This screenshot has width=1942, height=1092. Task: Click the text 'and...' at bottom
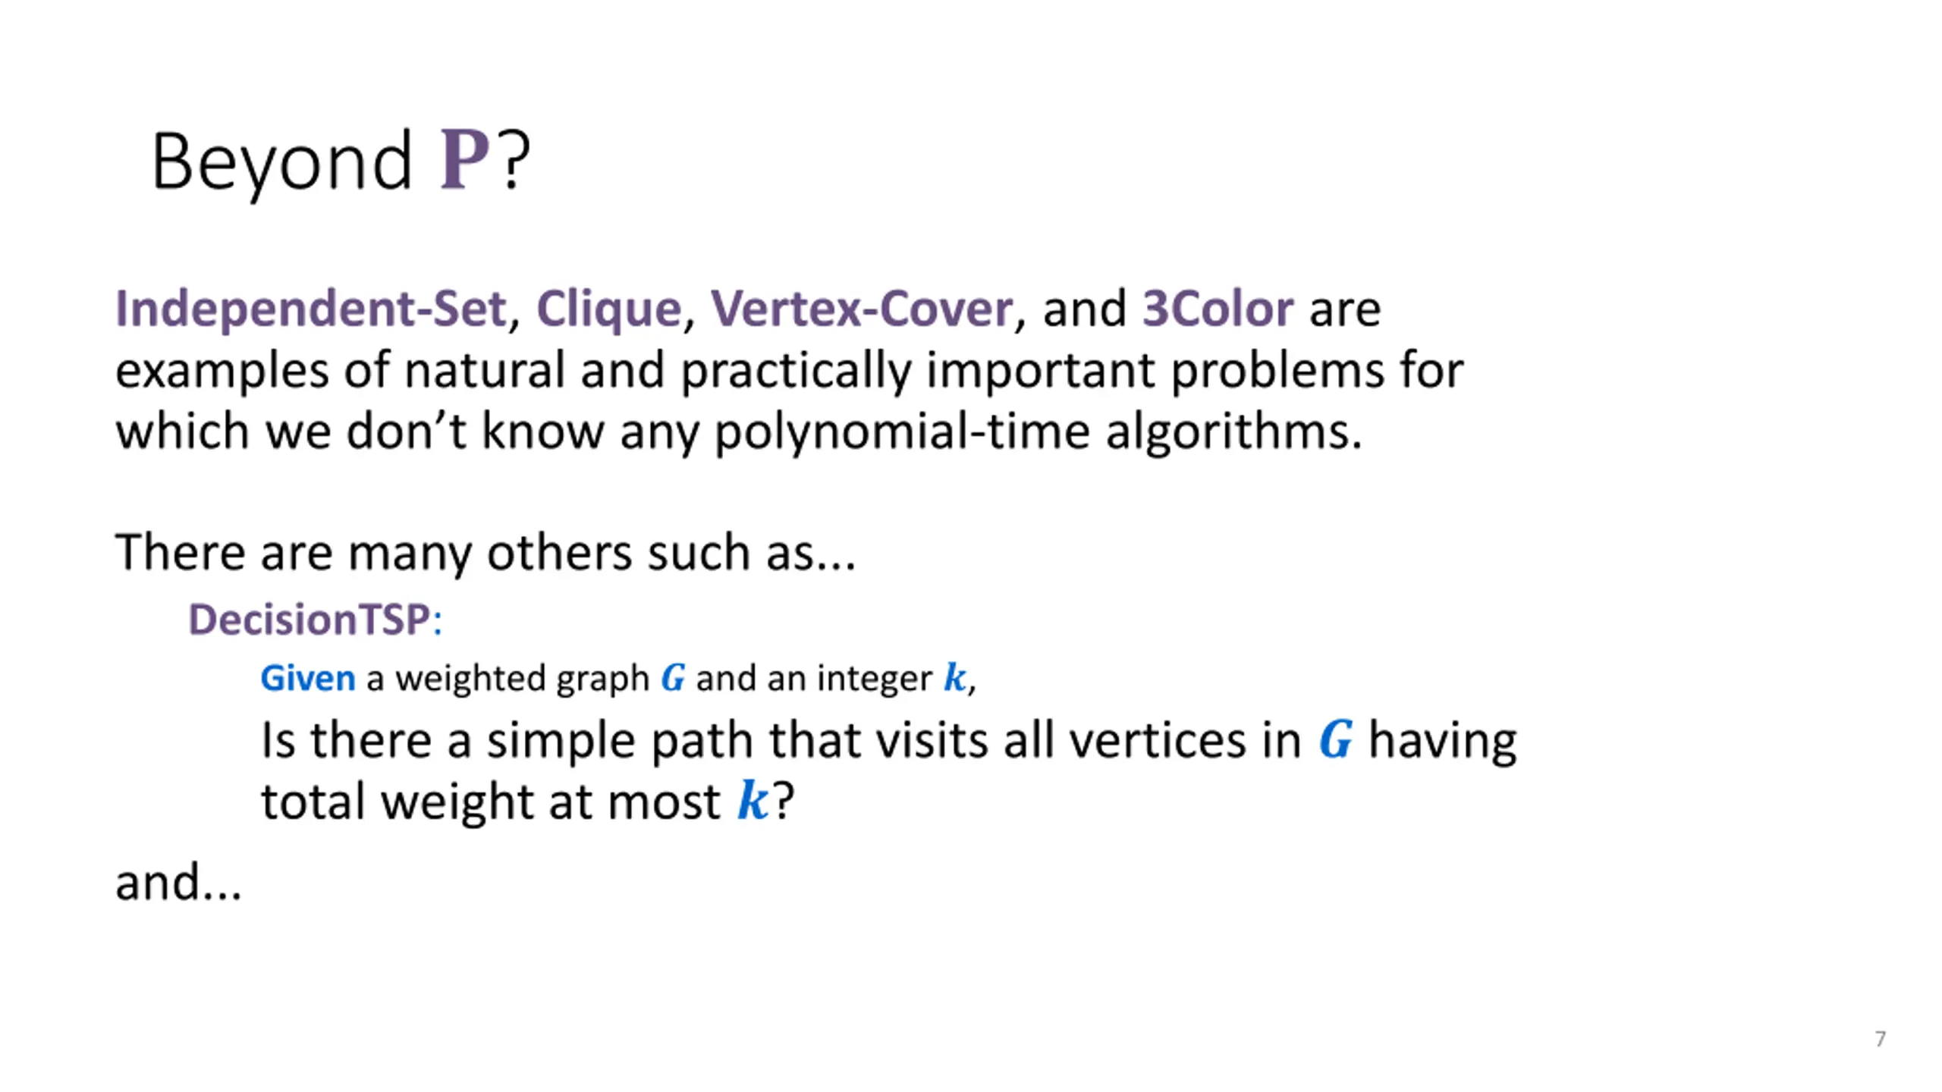pyautogui.click(x=178, y=883)
